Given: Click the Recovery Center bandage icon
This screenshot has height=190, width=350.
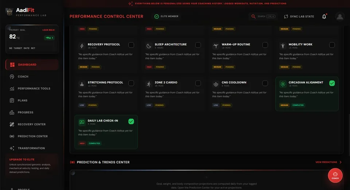Looking at the screenshot, I should point(12,125).
